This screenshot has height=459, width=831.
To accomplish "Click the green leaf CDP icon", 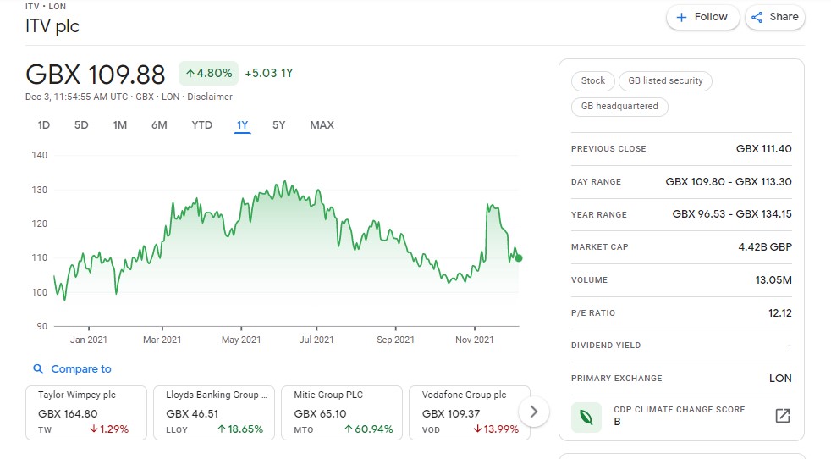I will 586,417.
